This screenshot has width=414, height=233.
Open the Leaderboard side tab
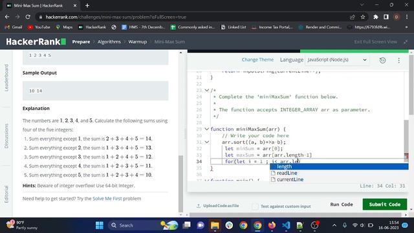tap(6, 78)
